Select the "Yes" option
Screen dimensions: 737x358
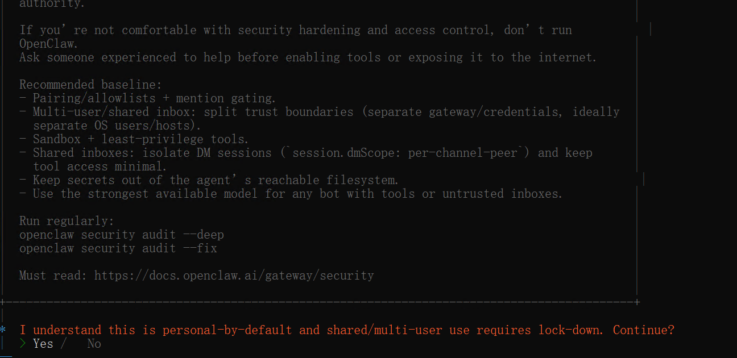point(43,344)
